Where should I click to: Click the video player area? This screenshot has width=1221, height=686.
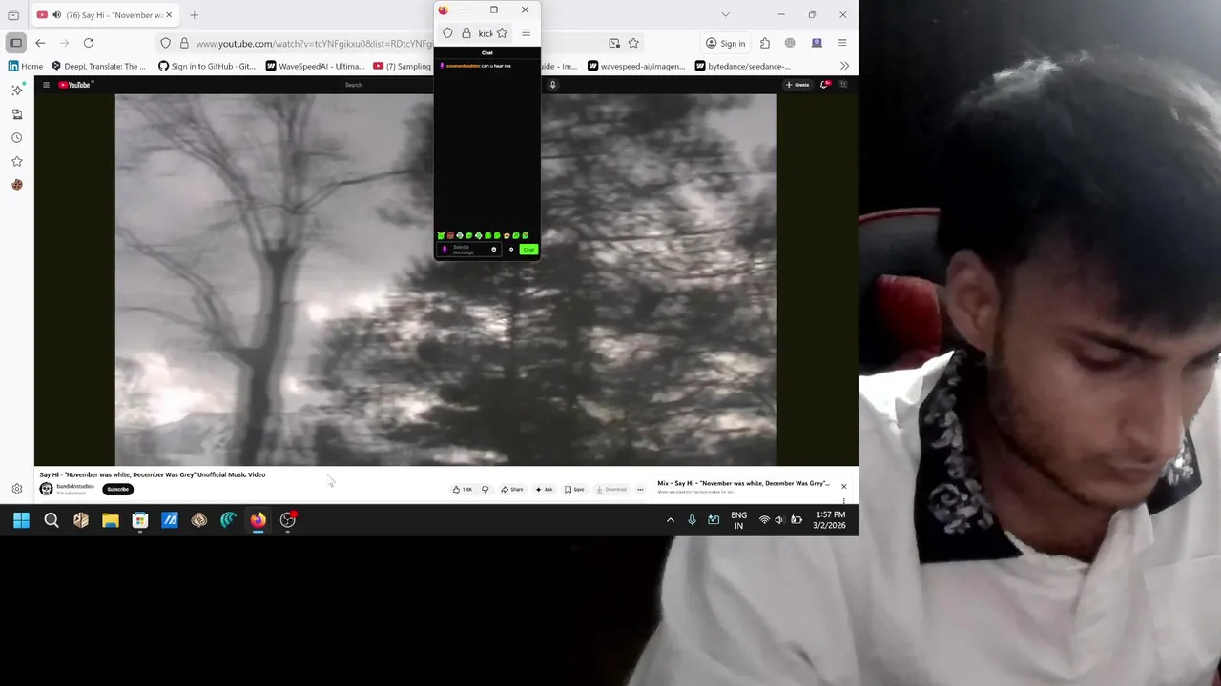point(445,279)
